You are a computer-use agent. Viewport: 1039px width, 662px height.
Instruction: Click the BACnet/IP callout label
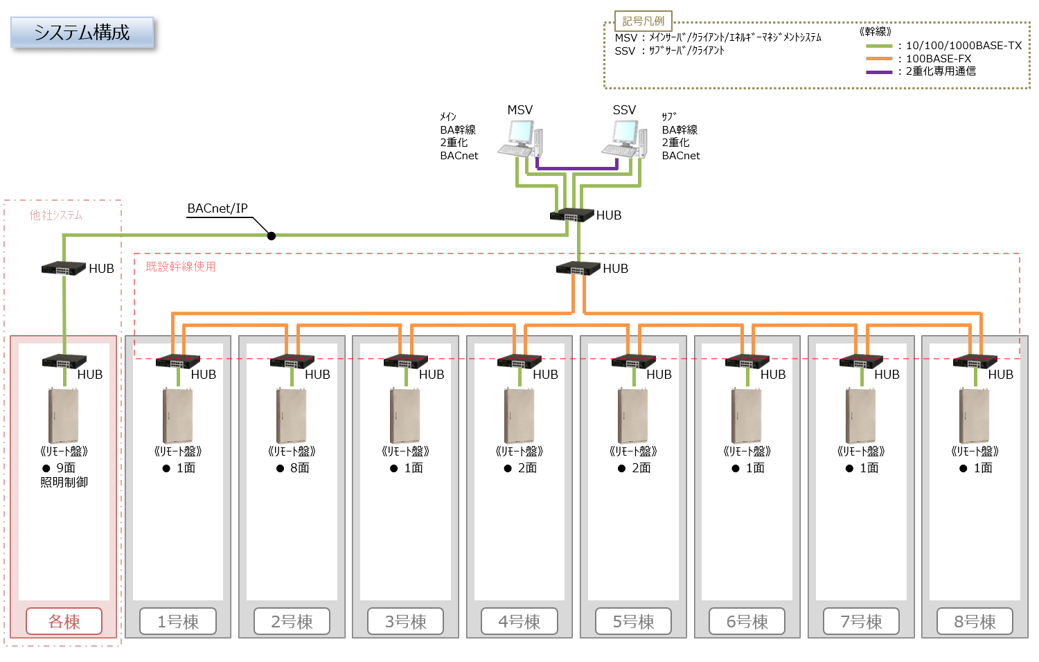tap(217, 208)
